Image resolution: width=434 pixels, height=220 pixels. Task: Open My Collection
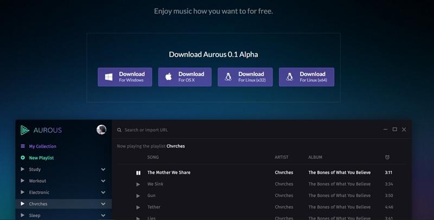[43, 146]
